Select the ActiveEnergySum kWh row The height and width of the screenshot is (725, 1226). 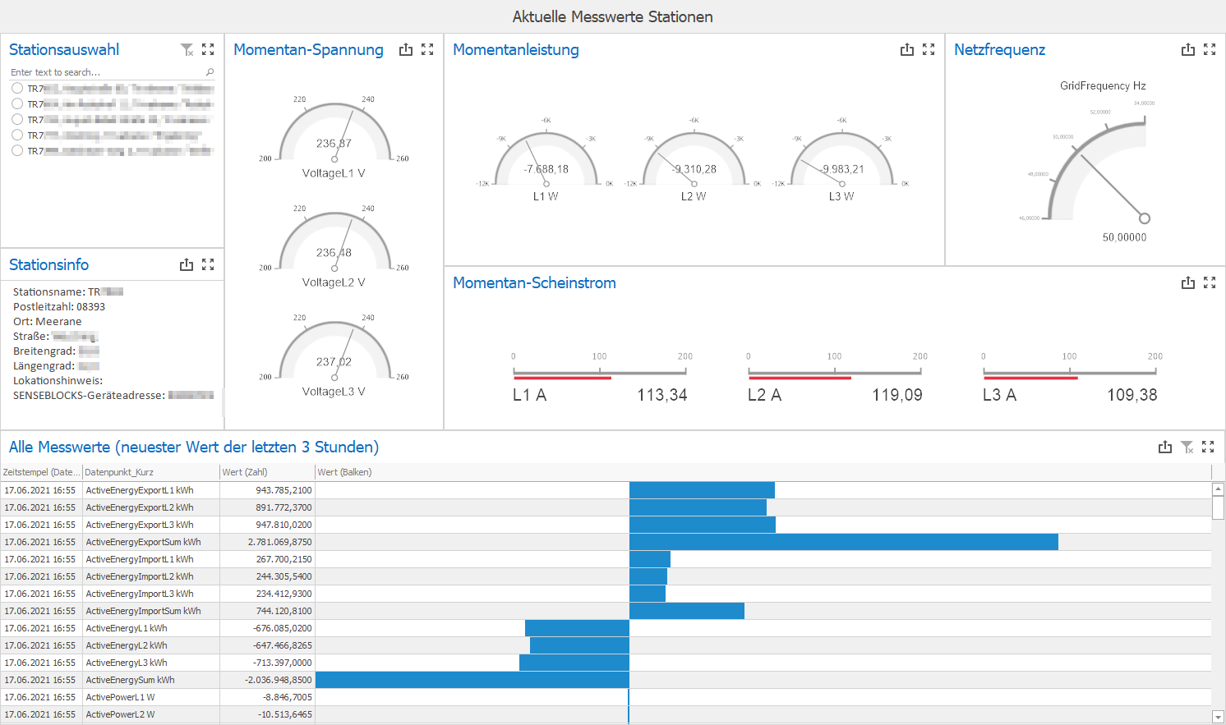(606, 680)
